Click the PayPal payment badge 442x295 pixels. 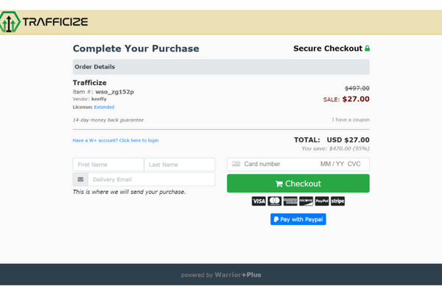pyautogui.click(x=322, y=201)
